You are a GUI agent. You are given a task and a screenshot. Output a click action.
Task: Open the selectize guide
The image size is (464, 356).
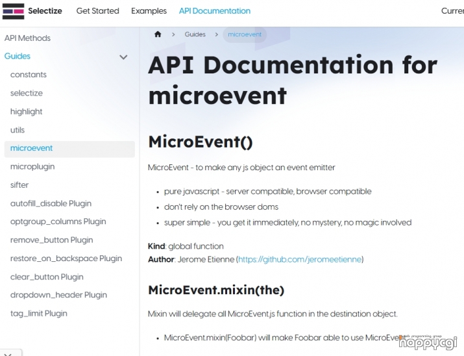[27, 93]
